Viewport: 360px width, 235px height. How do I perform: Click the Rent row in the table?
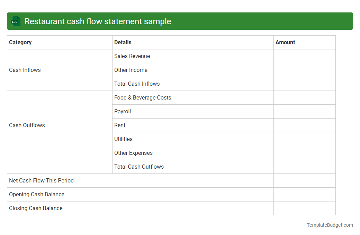click(x=119, y=125)
